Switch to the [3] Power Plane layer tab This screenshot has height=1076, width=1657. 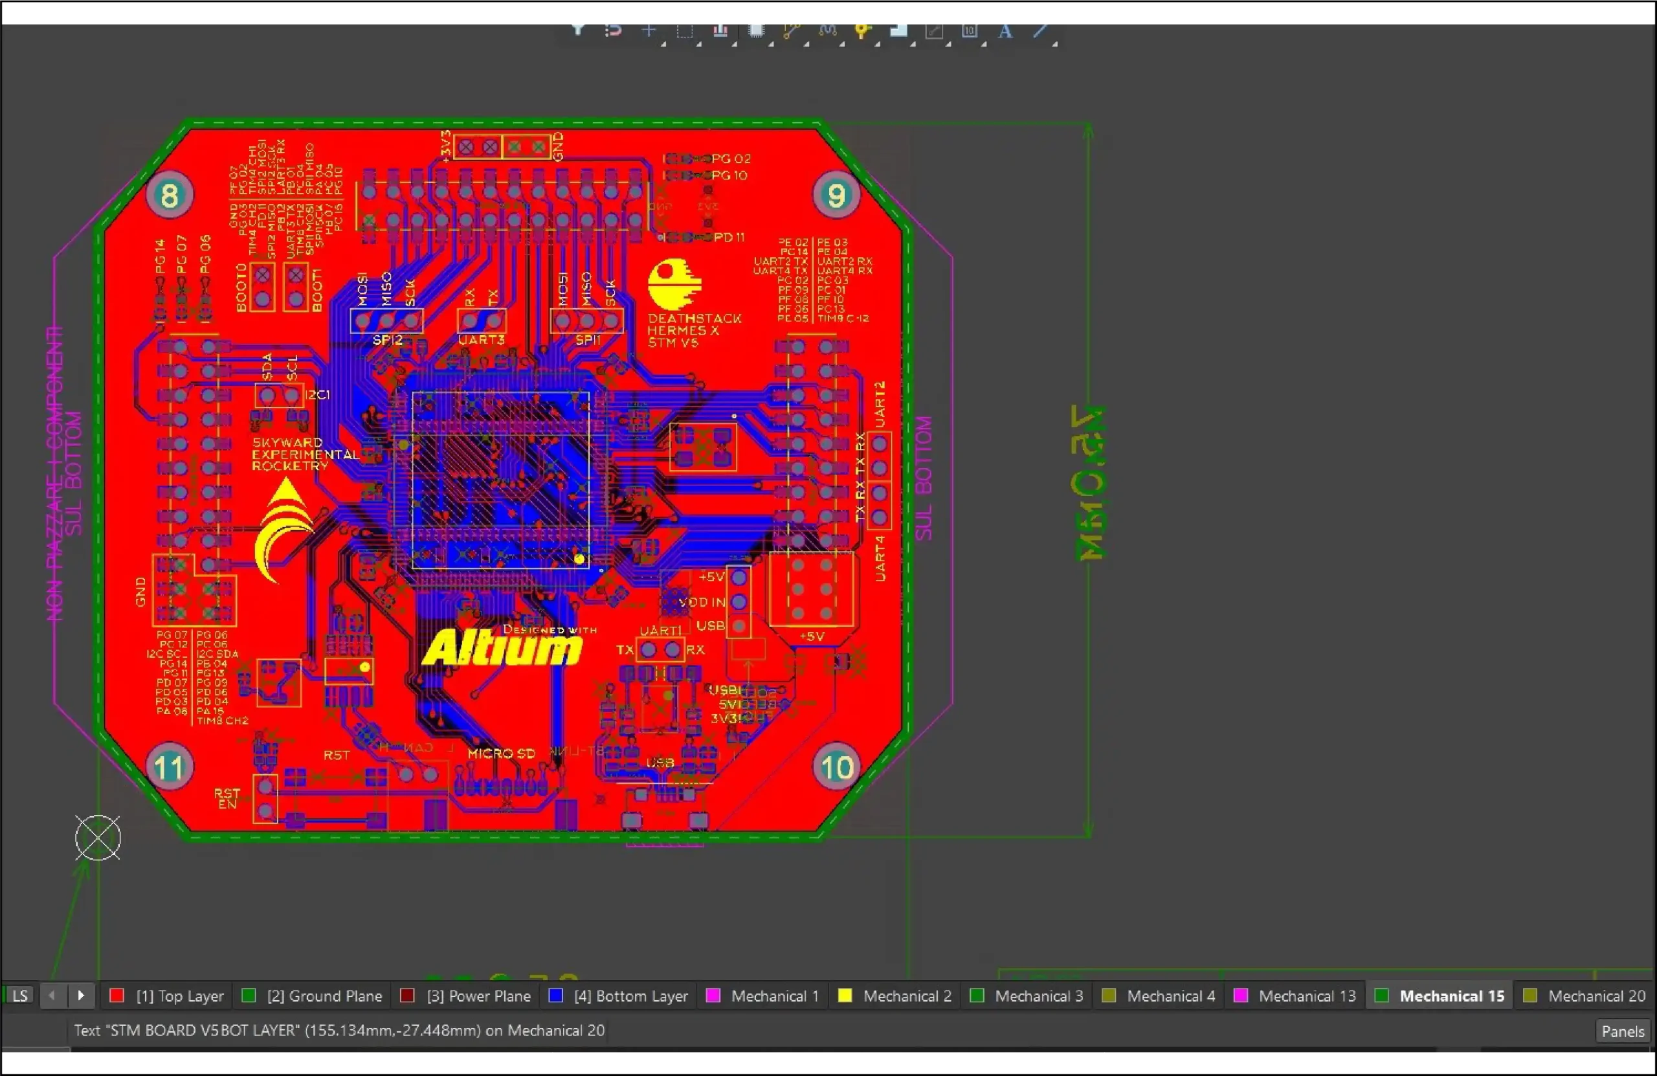pyautogui.click(x=466, y=996)
